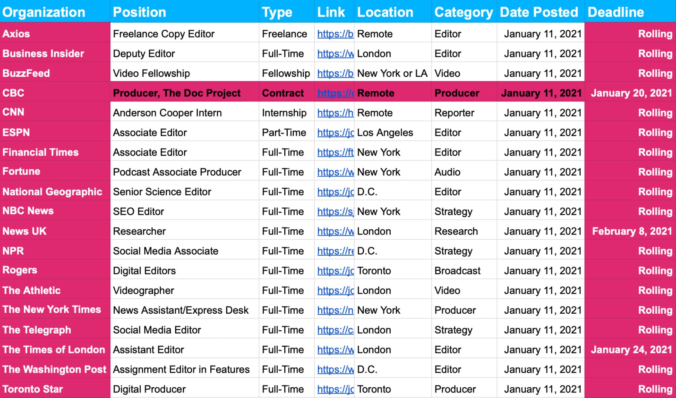Follow the Toronto Star job link

[x=335, y=389]
